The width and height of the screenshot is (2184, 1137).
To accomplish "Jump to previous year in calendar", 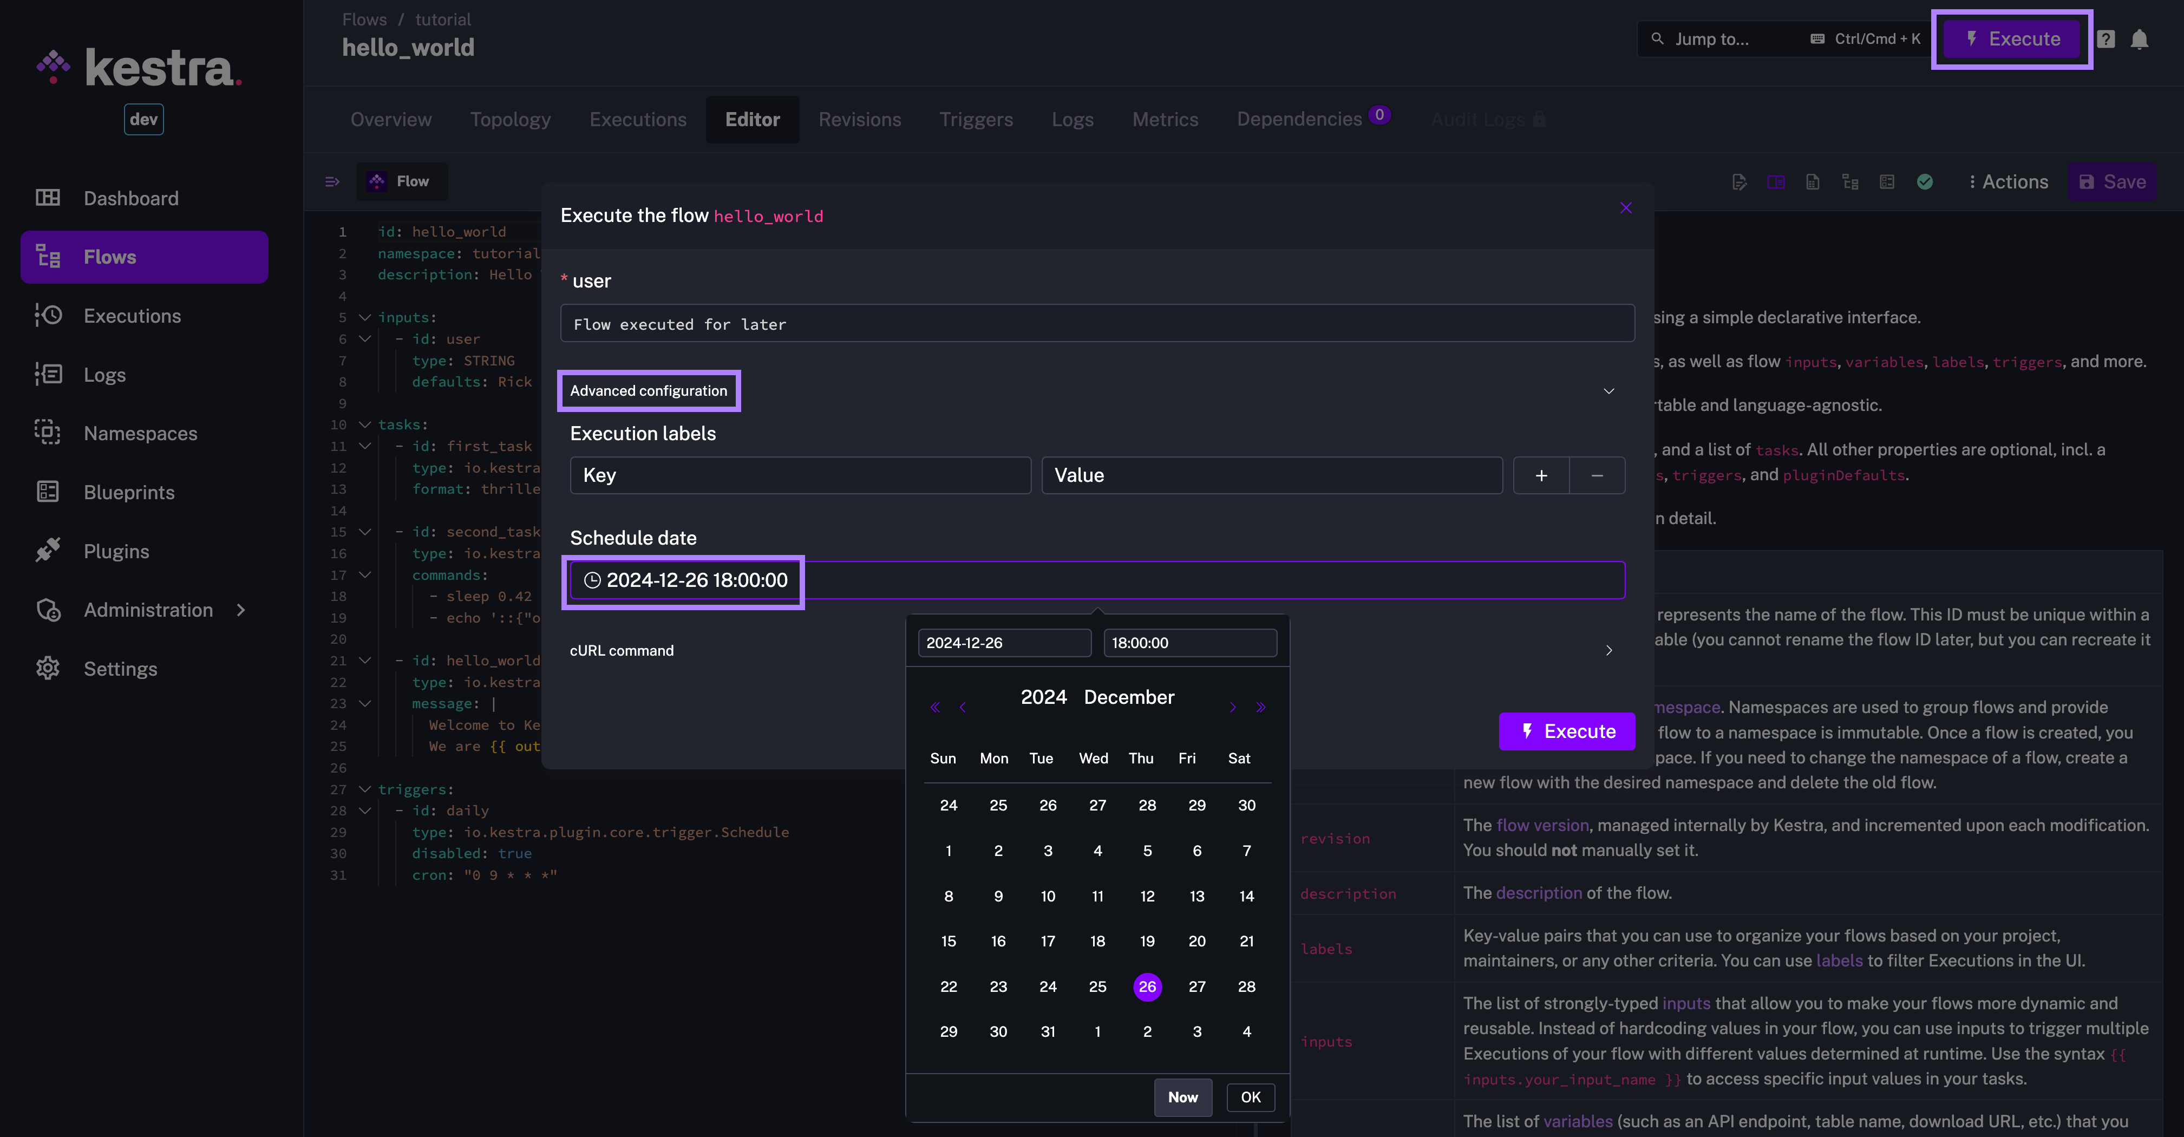I will coord(934,707).
